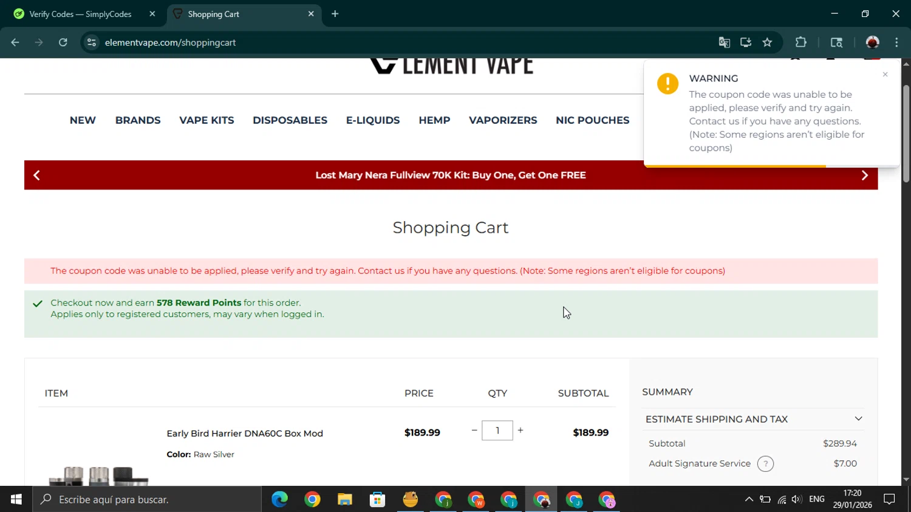Click the Subtotal $289.94 value
The width and height of the screenshot is (911, 512).
(840, 443)
